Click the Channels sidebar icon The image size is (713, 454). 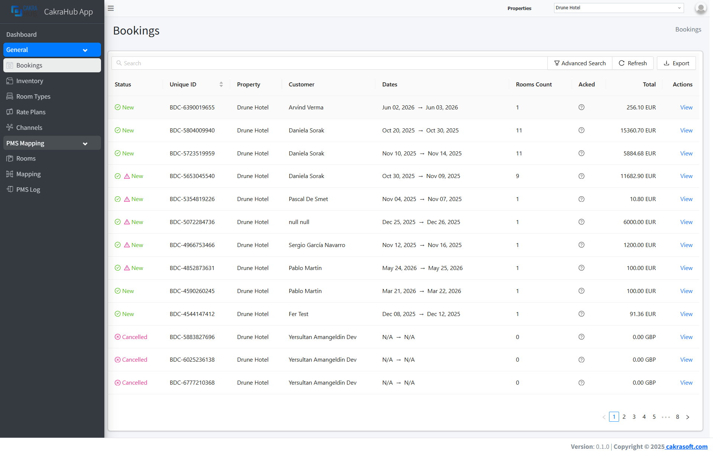pos(10,127)
